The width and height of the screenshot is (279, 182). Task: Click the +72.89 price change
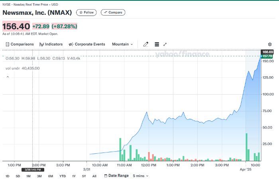pos(41,26)
